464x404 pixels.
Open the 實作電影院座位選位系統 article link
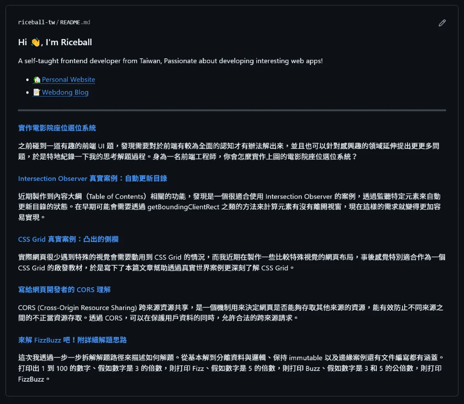tap(57, 128)
